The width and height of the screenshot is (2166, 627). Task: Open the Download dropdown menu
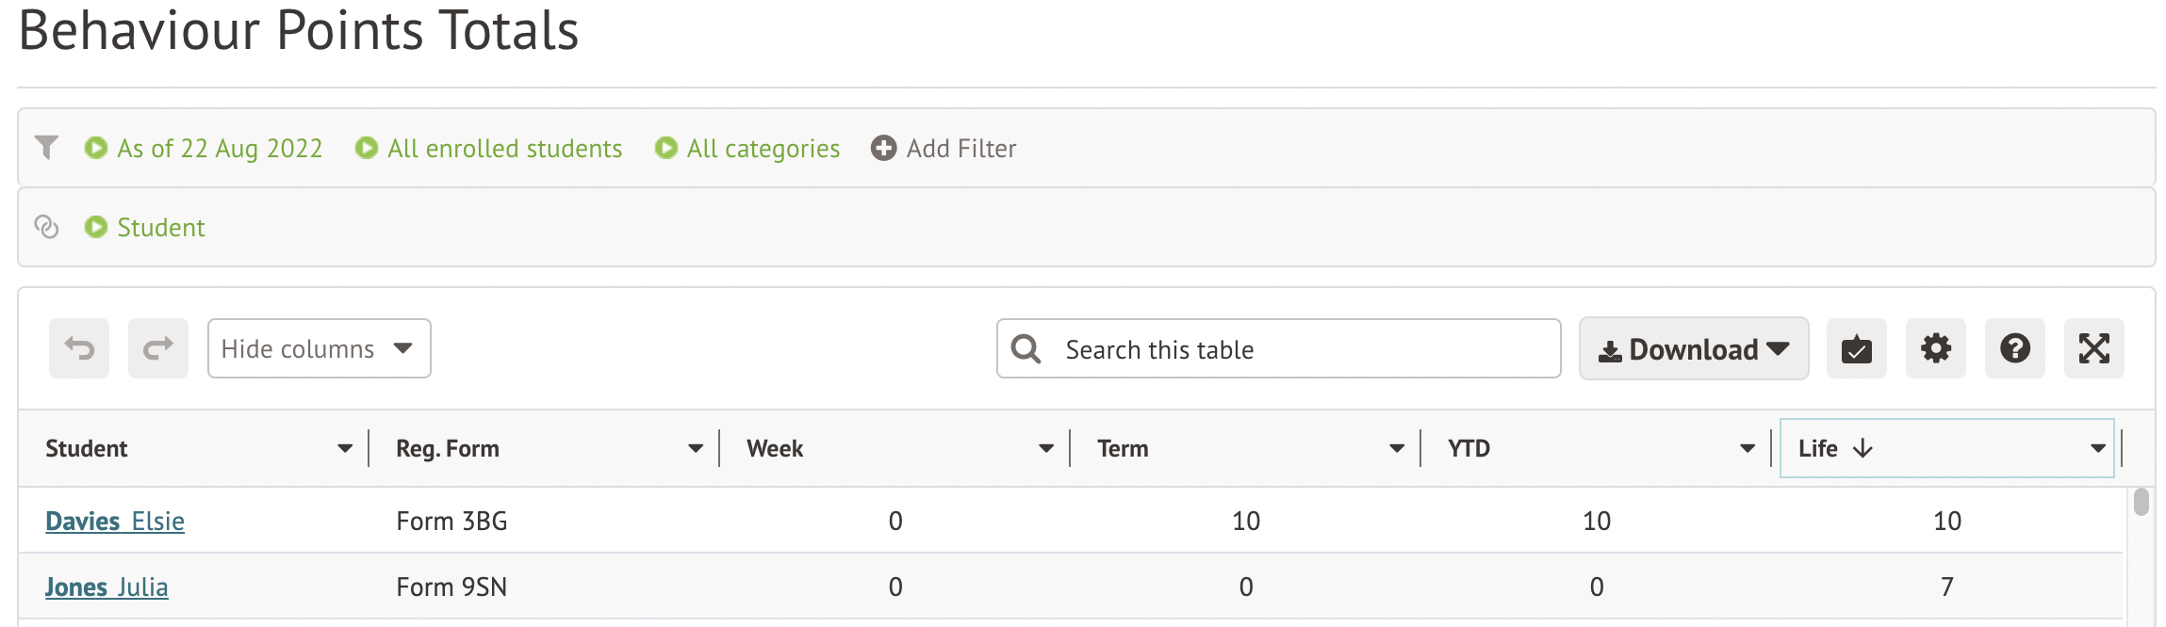click(1693, 349)
